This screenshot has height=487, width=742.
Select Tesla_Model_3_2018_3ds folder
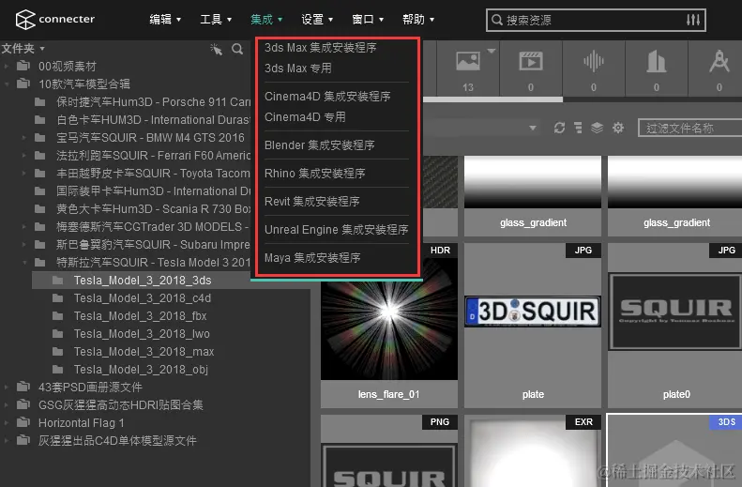[142, 281]
